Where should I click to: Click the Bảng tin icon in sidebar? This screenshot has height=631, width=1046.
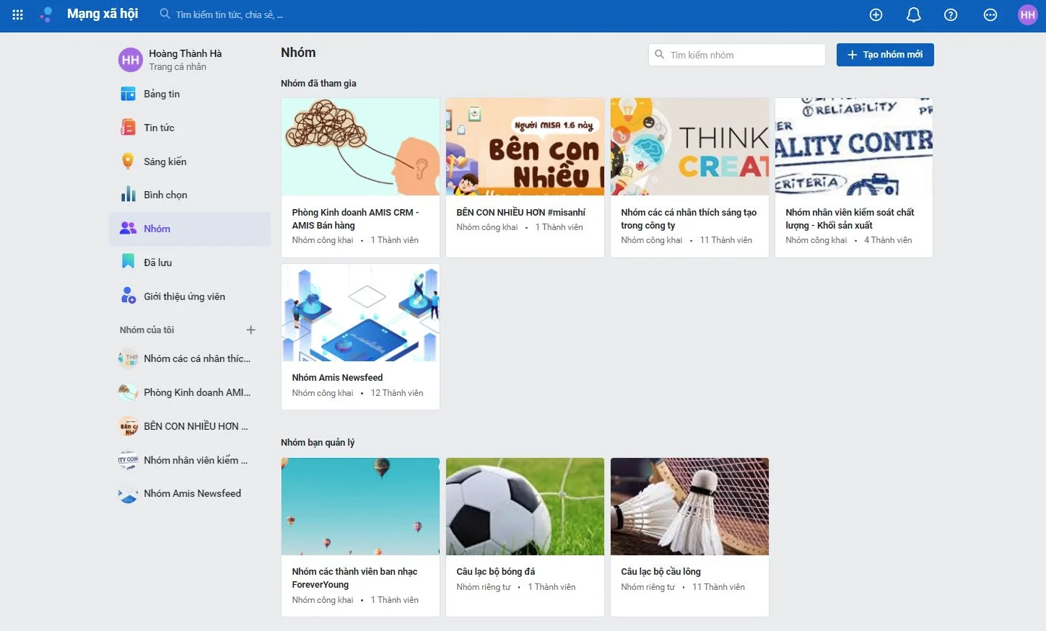click(x=128, y=94)
